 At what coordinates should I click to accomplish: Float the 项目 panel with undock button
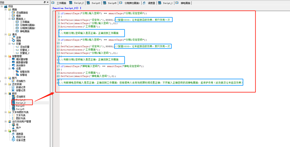tap(45, 2)
